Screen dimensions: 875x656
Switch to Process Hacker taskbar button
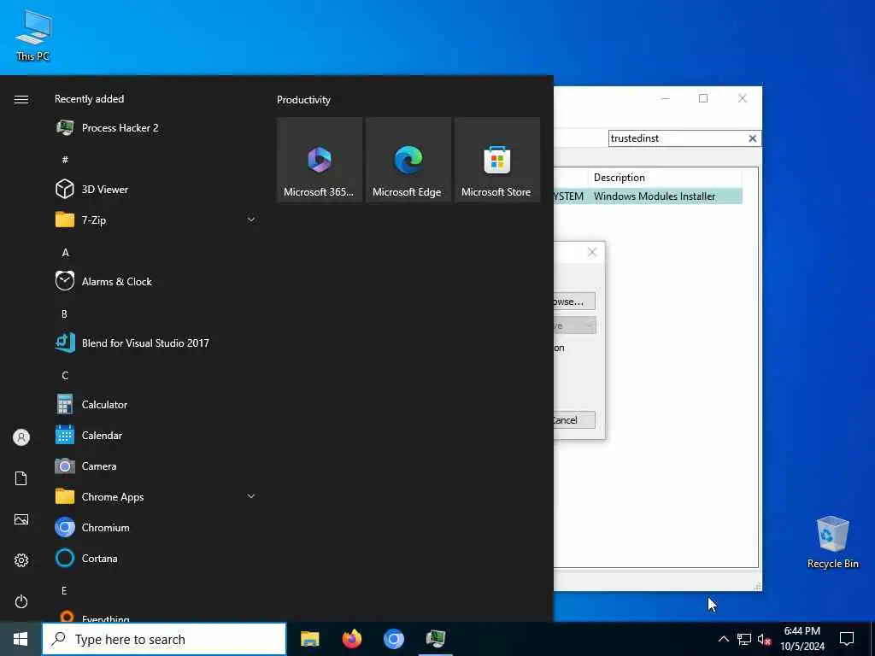point(435,639)
